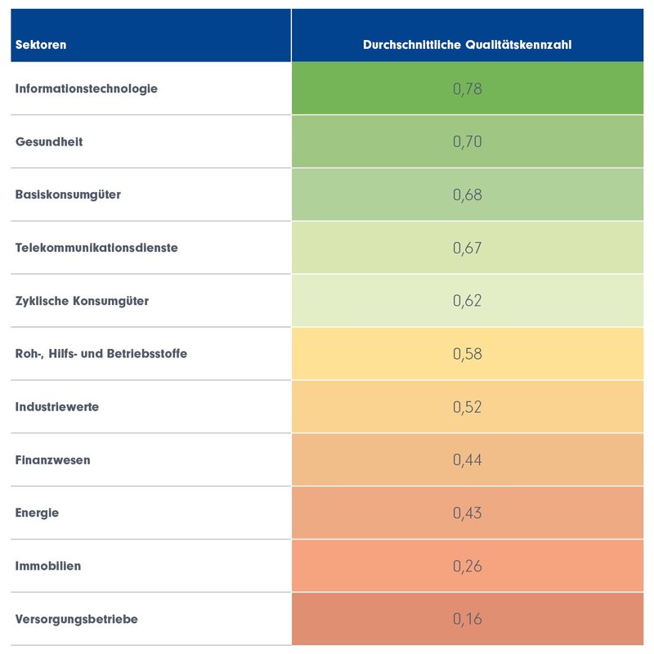Select the salmon cell showing 0,26
The width and height of the screenshot is (654, 654).
tap(468, 567)
